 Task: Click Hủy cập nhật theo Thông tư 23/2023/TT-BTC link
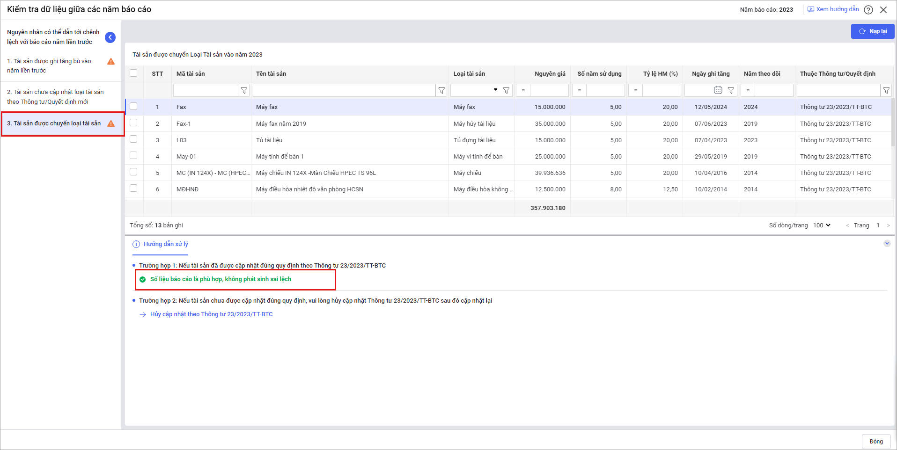211,314
